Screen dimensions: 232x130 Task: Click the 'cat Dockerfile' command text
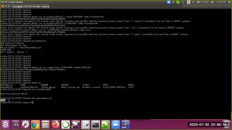pos(39,41)
